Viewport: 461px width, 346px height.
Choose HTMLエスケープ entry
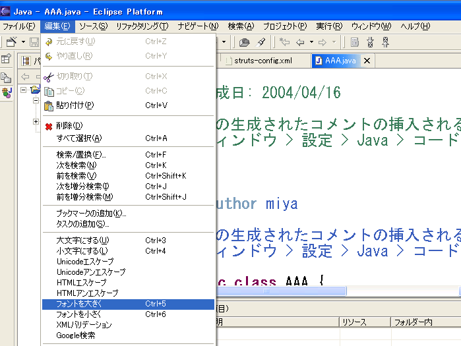point(128,283)
